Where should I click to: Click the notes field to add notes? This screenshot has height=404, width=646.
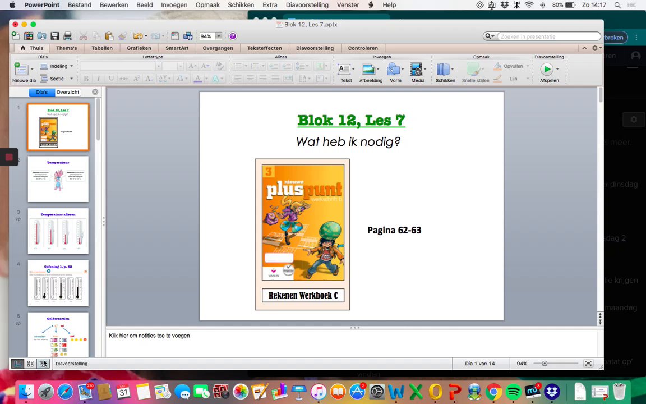coord(352,343)
